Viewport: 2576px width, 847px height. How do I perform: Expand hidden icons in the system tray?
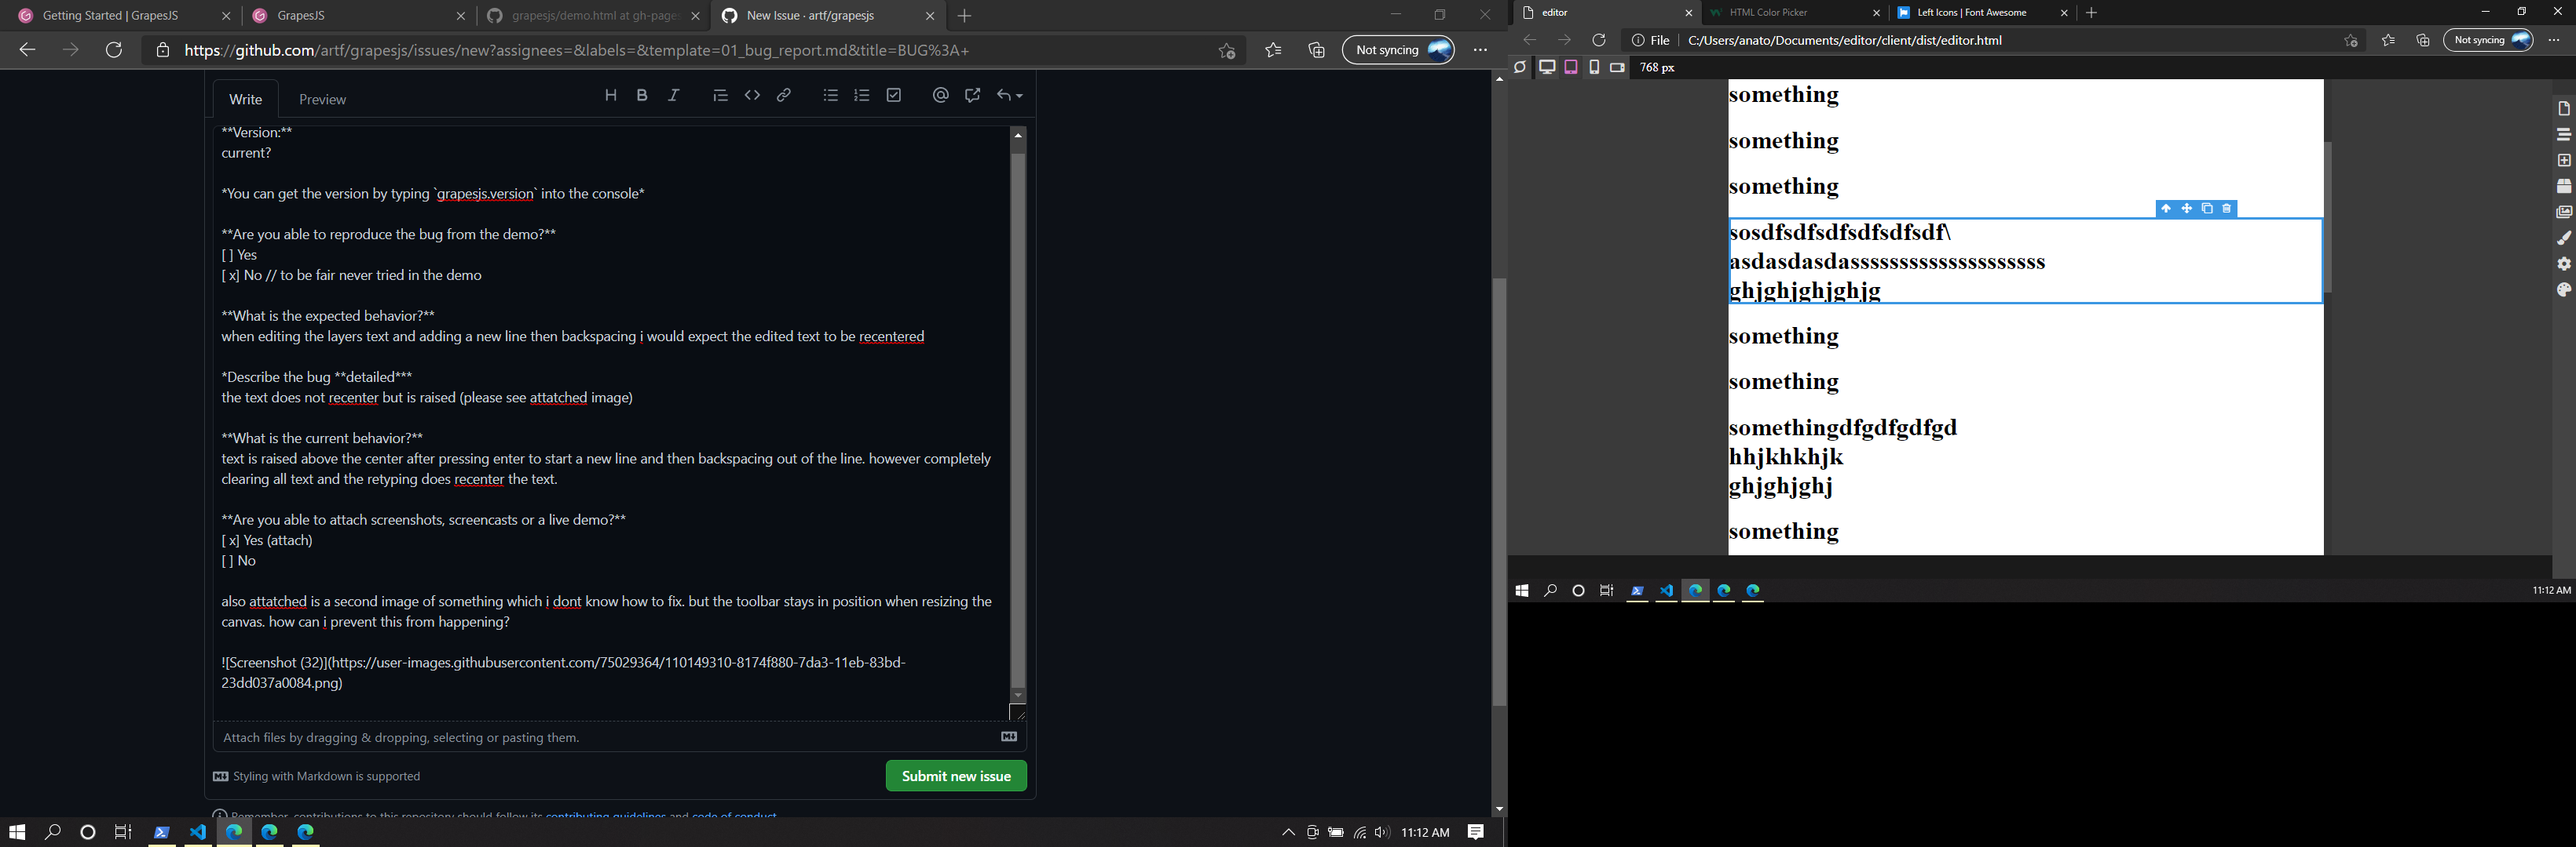point(1288,832)
